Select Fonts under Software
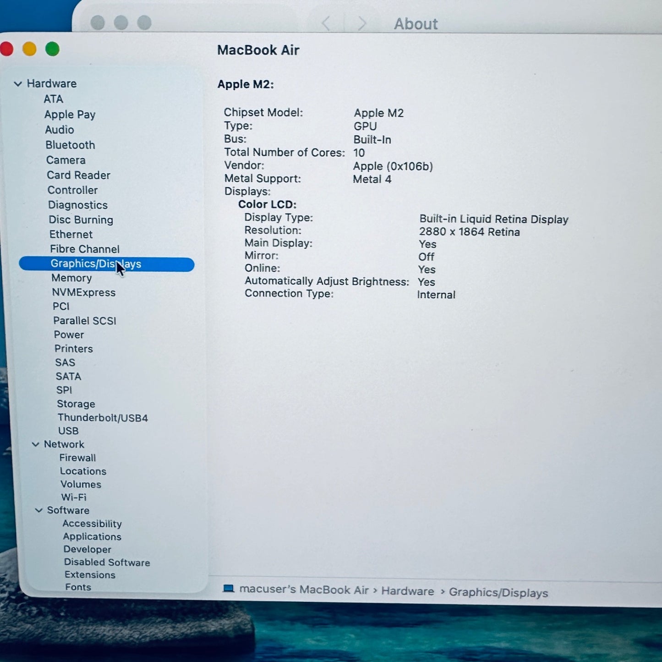 pyautogui.click(x=78, y=587)
